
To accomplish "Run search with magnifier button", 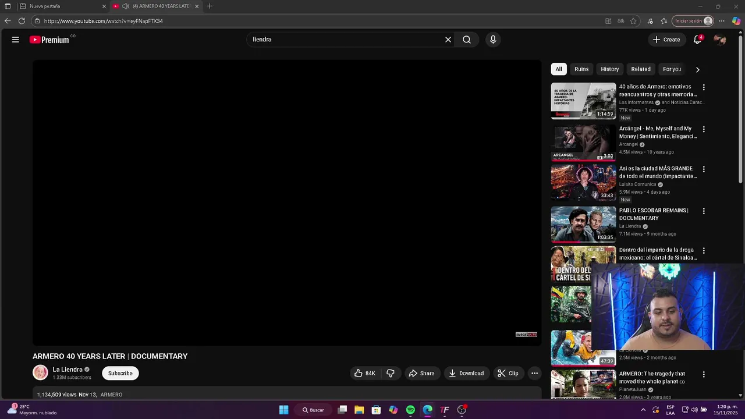I will tap(467, 40).
